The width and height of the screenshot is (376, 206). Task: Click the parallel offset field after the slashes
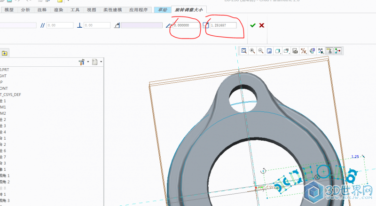pyautogui.click(x=60, y=25)
